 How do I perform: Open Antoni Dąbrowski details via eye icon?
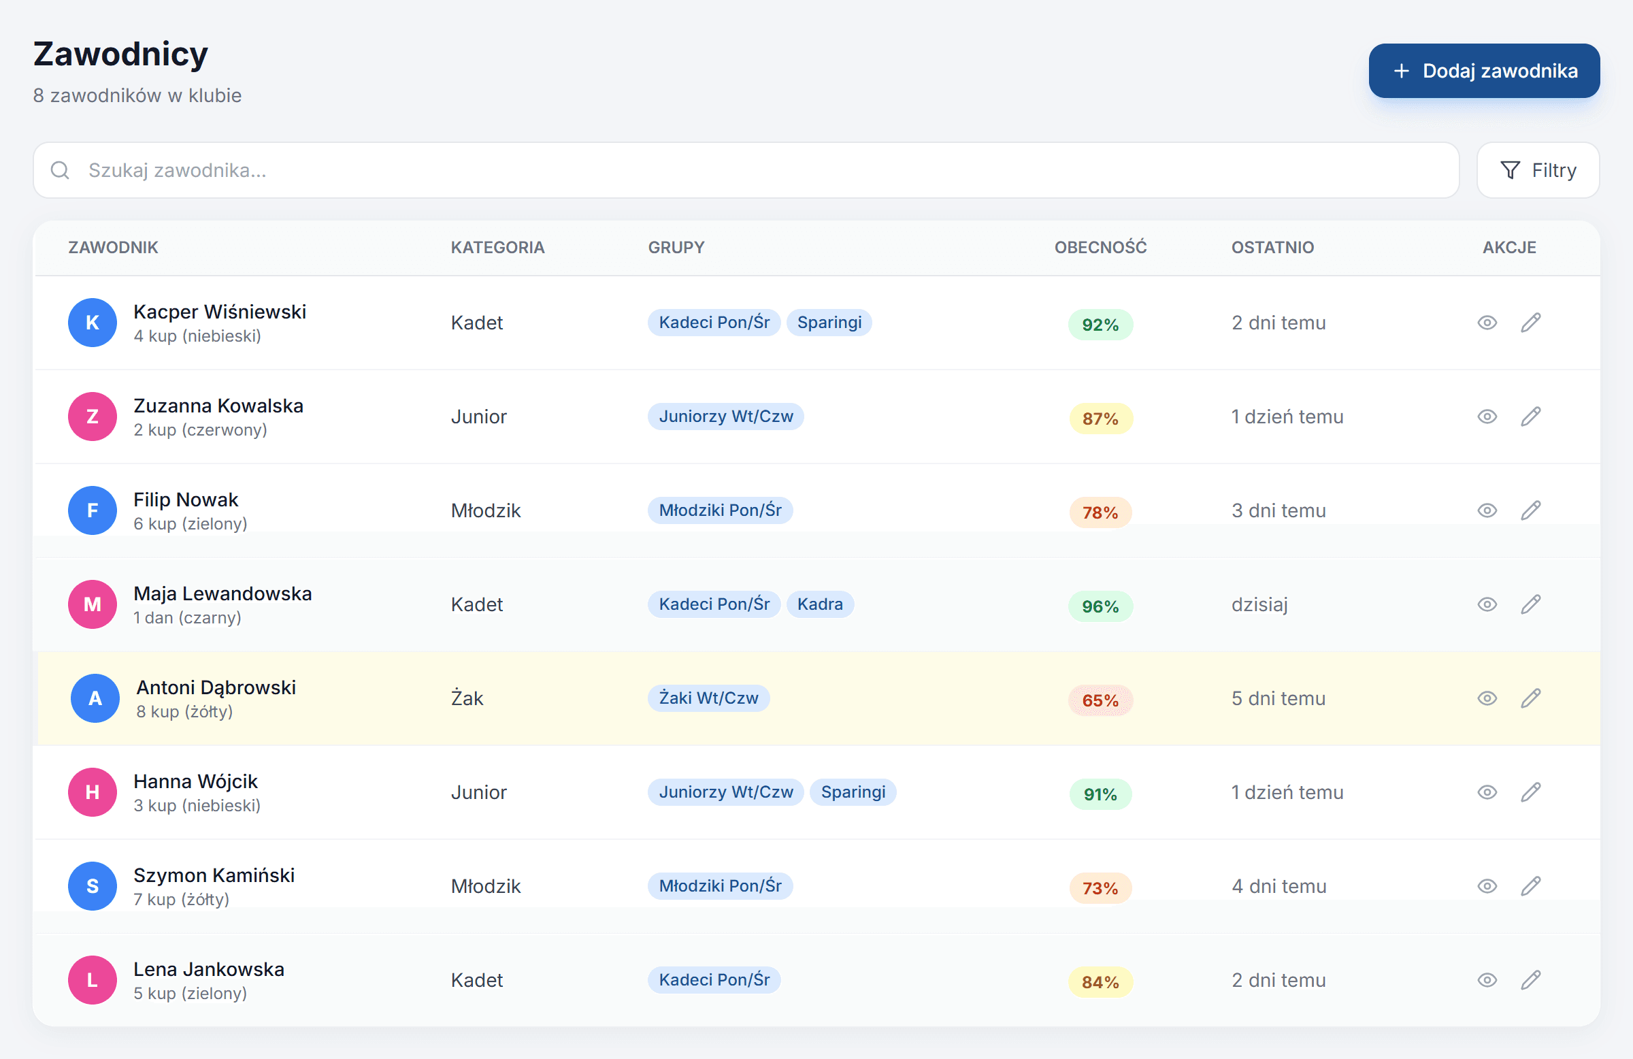coord(1487,699)
